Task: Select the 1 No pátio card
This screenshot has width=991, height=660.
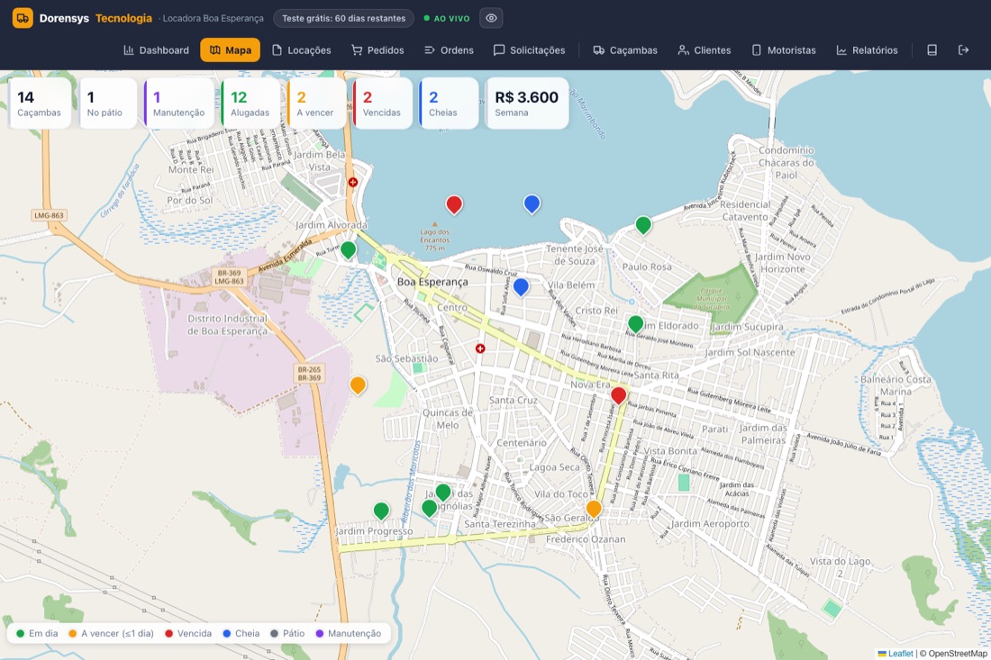Action: coord(107,104)
